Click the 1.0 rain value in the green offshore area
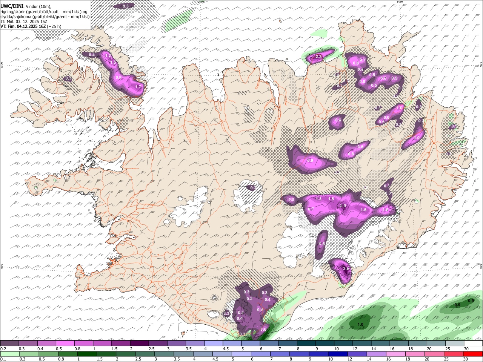The height and width of the screenshot is (362, 483). pos(360,324)
